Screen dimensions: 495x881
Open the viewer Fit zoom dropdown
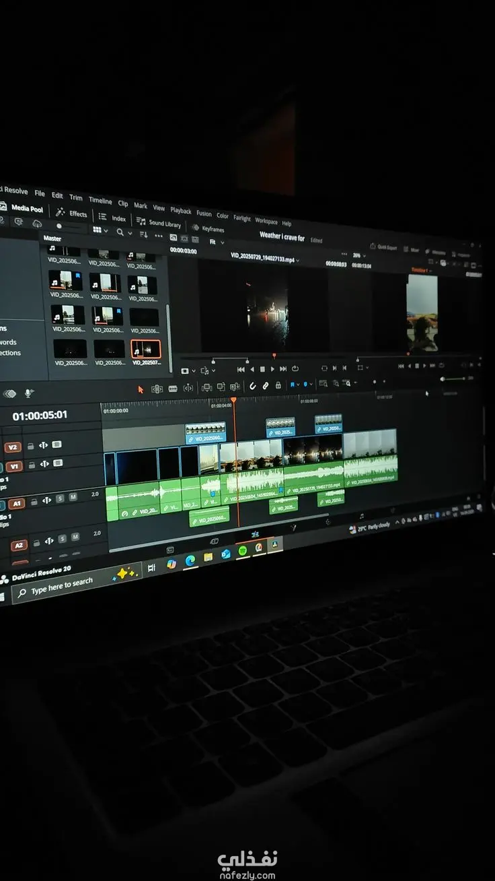coord(216,241)
